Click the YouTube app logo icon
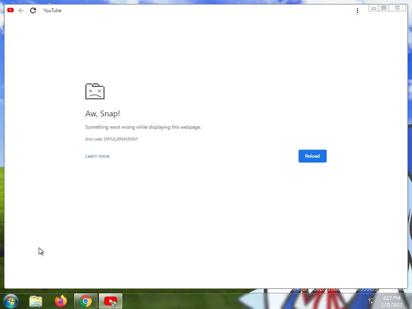 (10, 10)
